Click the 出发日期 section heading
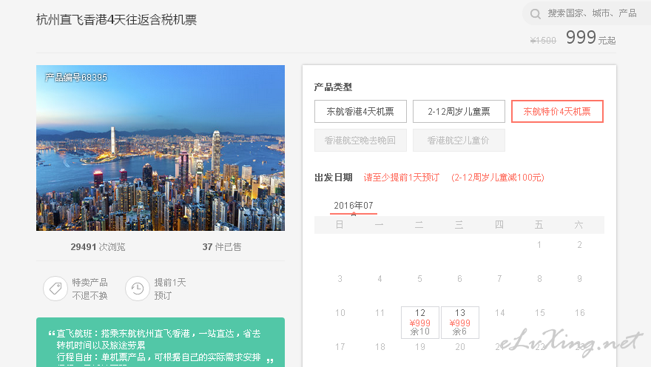Viewport: 651px width, 367px height. [x=334, y=178]
